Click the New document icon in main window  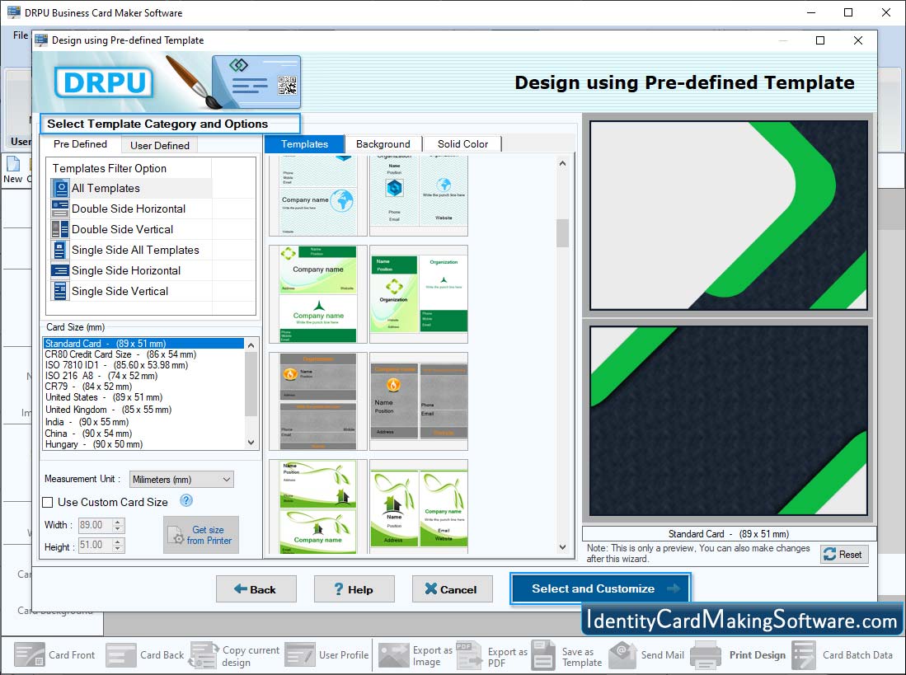pyautogui.click(x=12, y=164)
